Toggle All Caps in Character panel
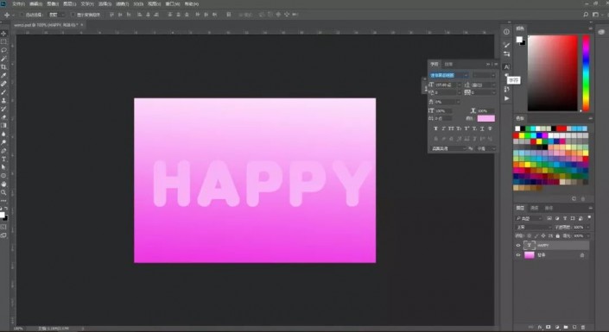 tap(451, 128)
